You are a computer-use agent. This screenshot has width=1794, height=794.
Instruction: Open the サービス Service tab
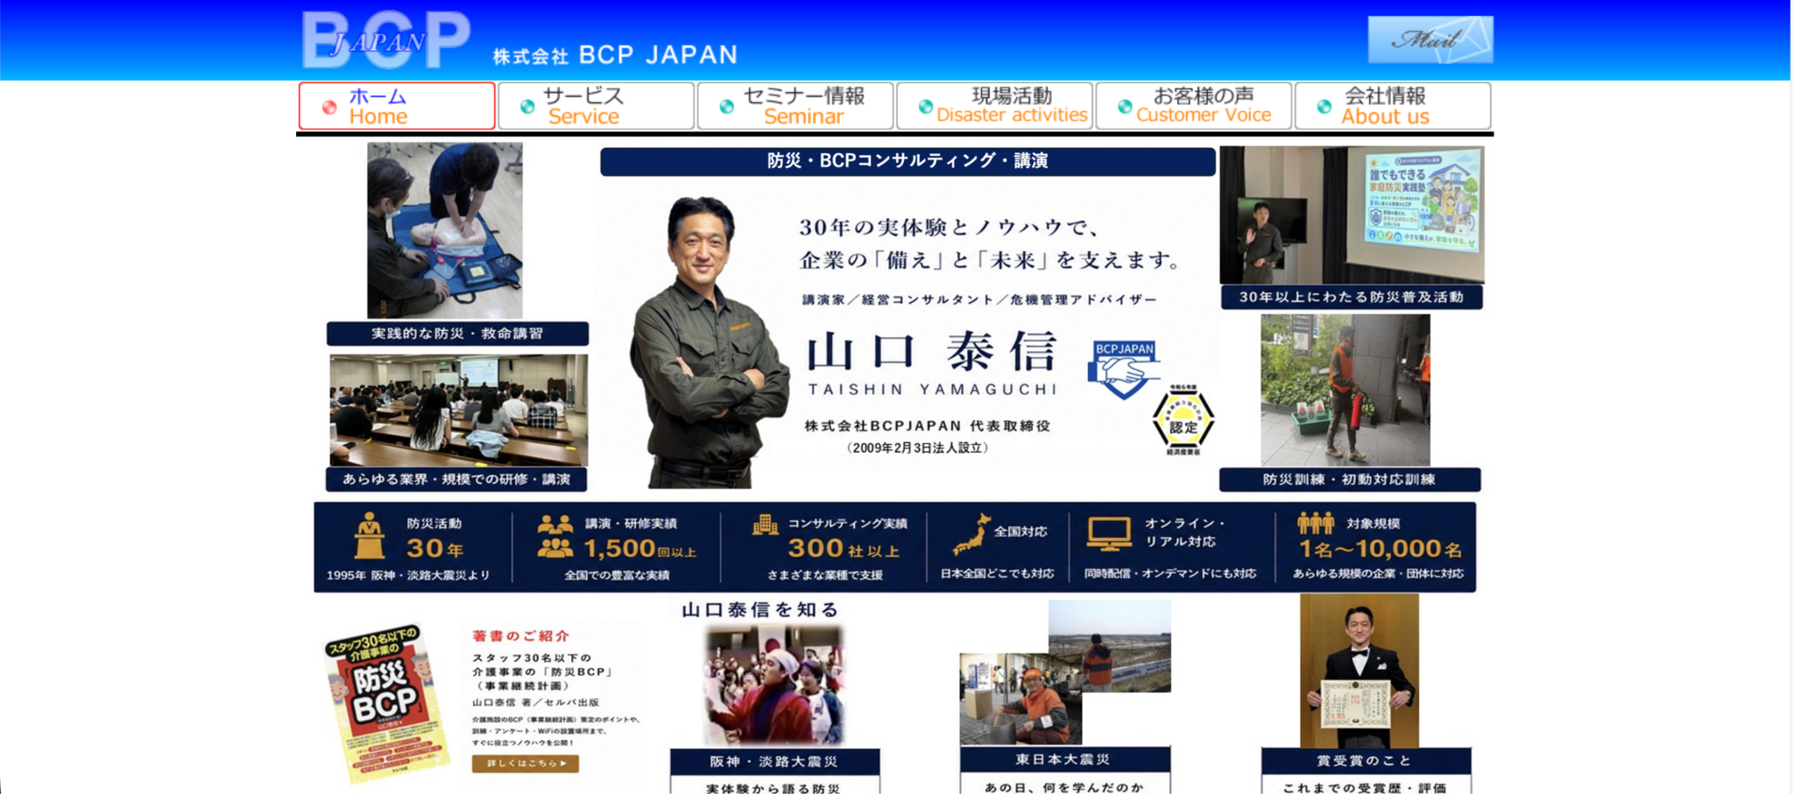(x=596, y=106)
